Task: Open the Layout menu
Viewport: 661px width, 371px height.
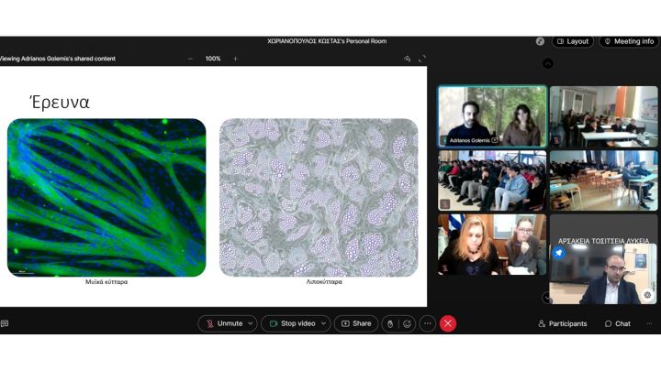Action: [572, 41]
